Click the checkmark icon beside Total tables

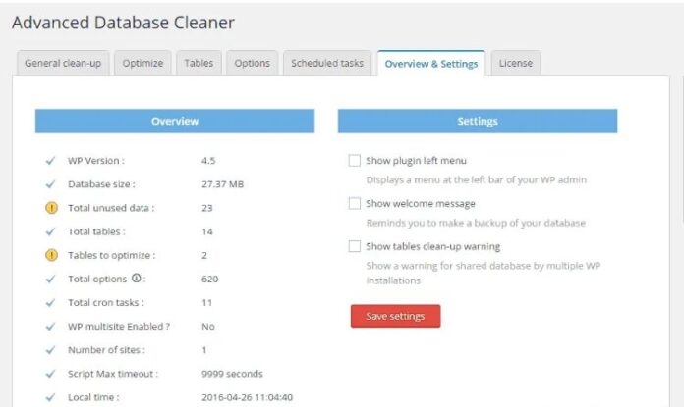point(50,231)
